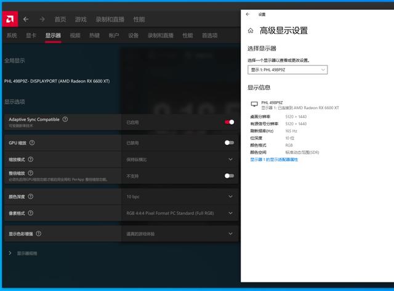394x291 pixels.
Task: Switch to 首选项 settings tab
Action: coord(210,36)
